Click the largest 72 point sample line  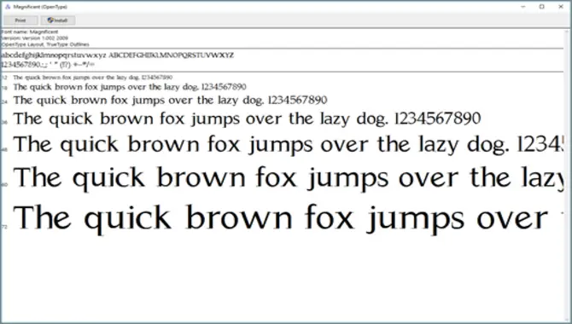[289, 218]
